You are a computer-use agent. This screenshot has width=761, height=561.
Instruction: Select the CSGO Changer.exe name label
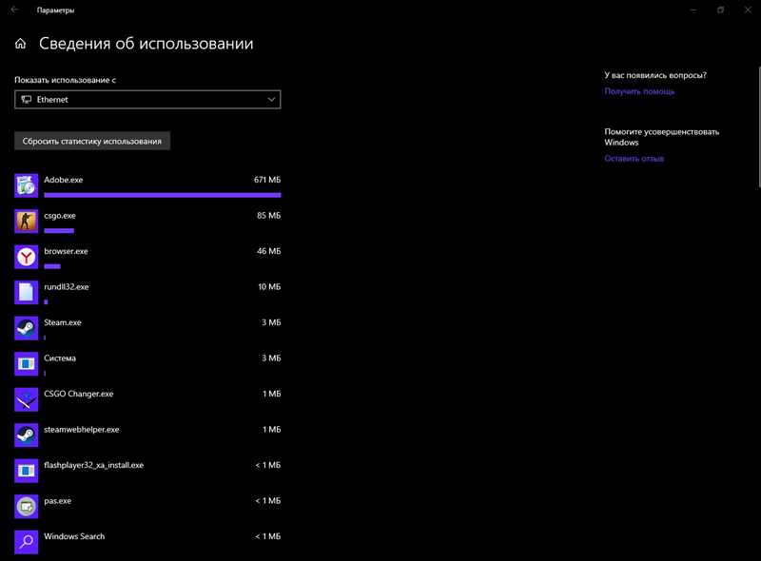point(79,394)
